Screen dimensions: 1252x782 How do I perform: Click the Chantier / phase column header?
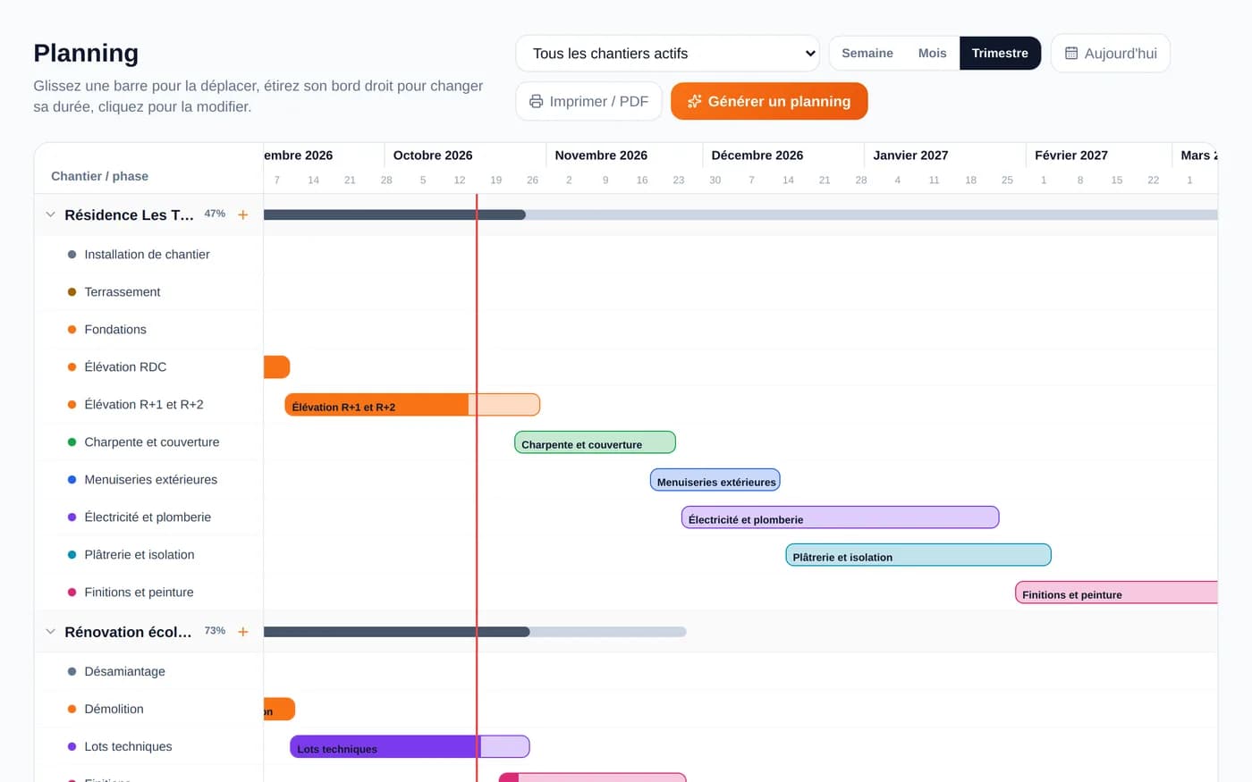(99, 176)
